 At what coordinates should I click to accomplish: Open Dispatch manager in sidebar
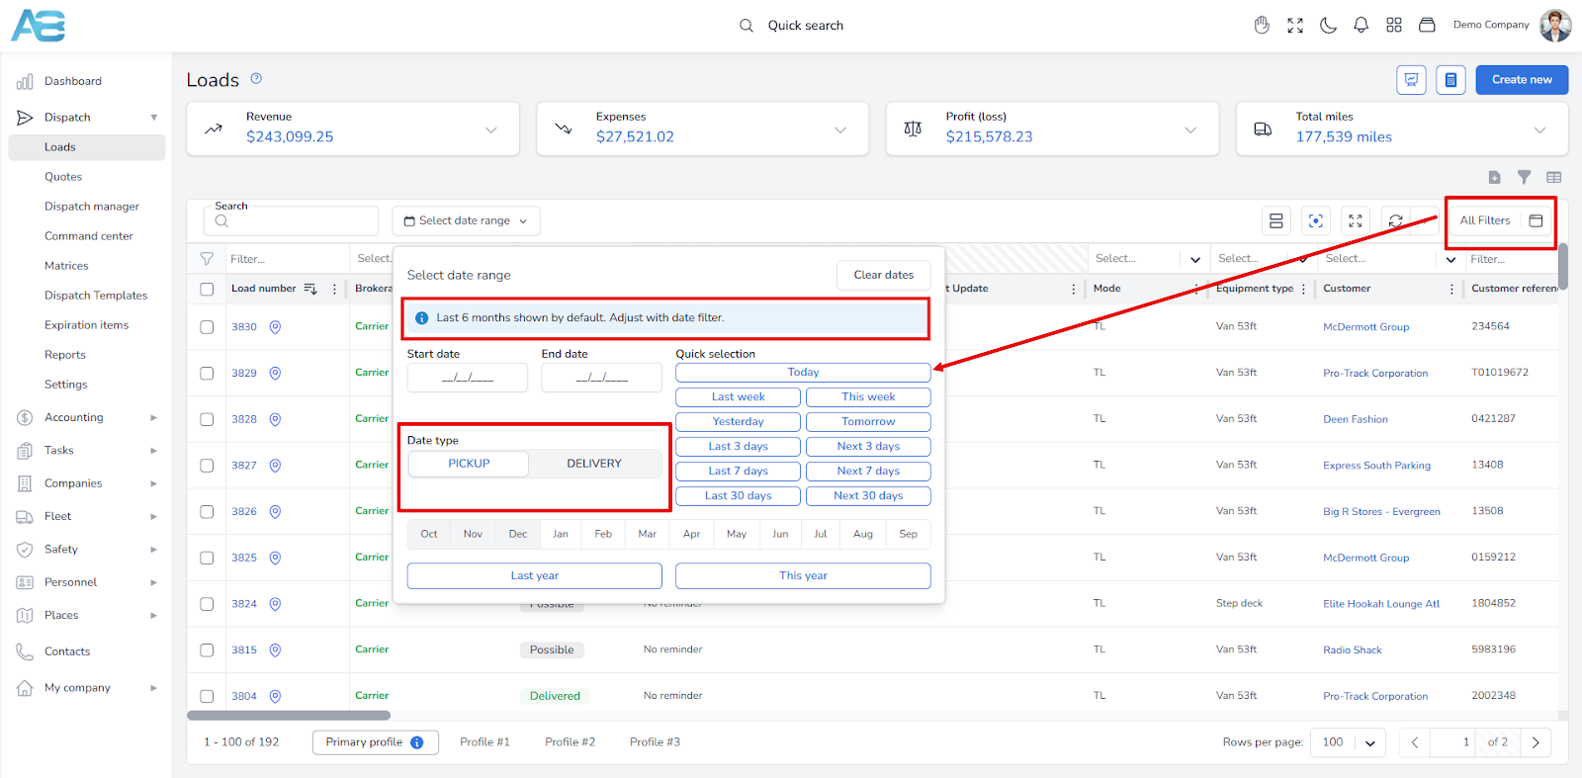[x=92, y=207]
